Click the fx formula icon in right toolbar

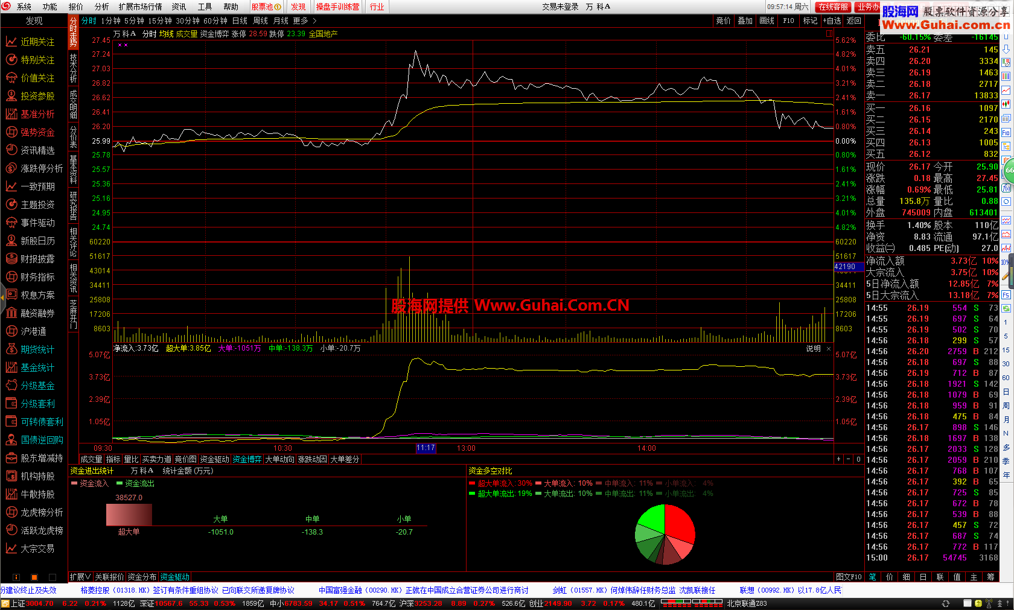click(x=1006, y=188)
